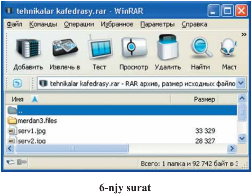Click the archive icon in the address bar
The height and width of the screenshot is (195, 252).
tap(44, 83)
